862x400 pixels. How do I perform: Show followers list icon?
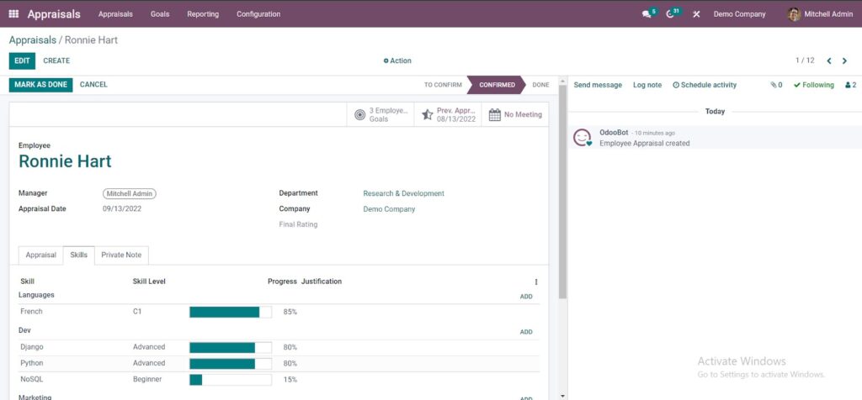click(x=850, y=85)
